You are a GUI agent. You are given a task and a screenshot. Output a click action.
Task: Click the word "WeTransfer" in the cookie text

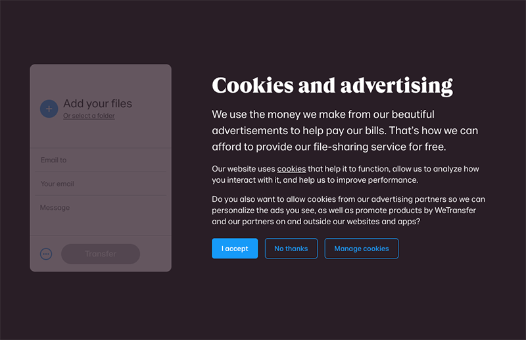[x=454, y=210]
